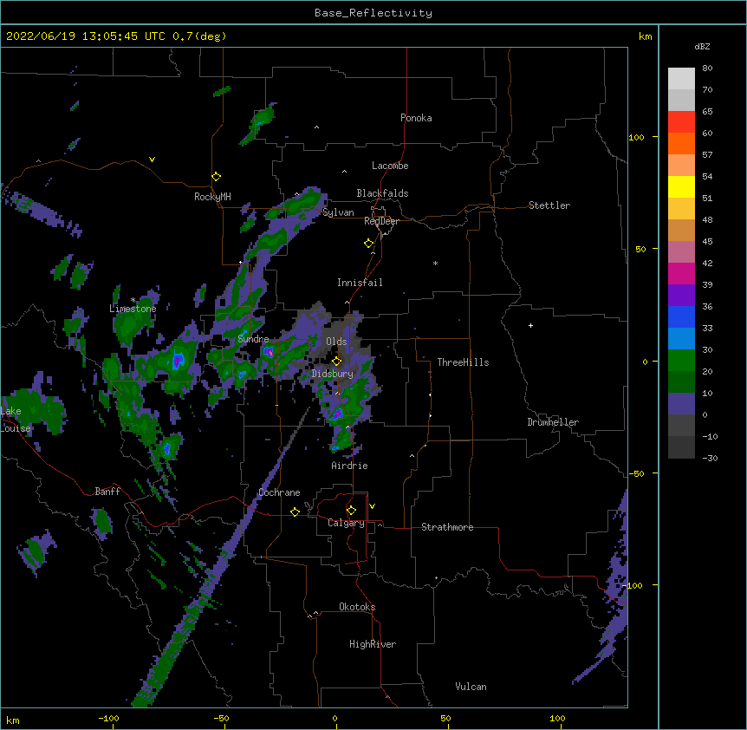Select the HighRiver label
Image resolution: width=747 pixels, height=730 pixels.
(x=373, y=644)
